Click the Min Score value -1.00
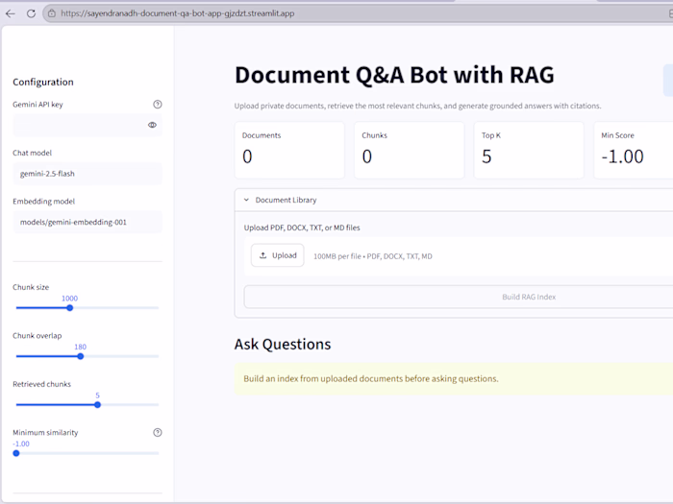673x504 pixels. pyautogui.click(x=622, y=156)
